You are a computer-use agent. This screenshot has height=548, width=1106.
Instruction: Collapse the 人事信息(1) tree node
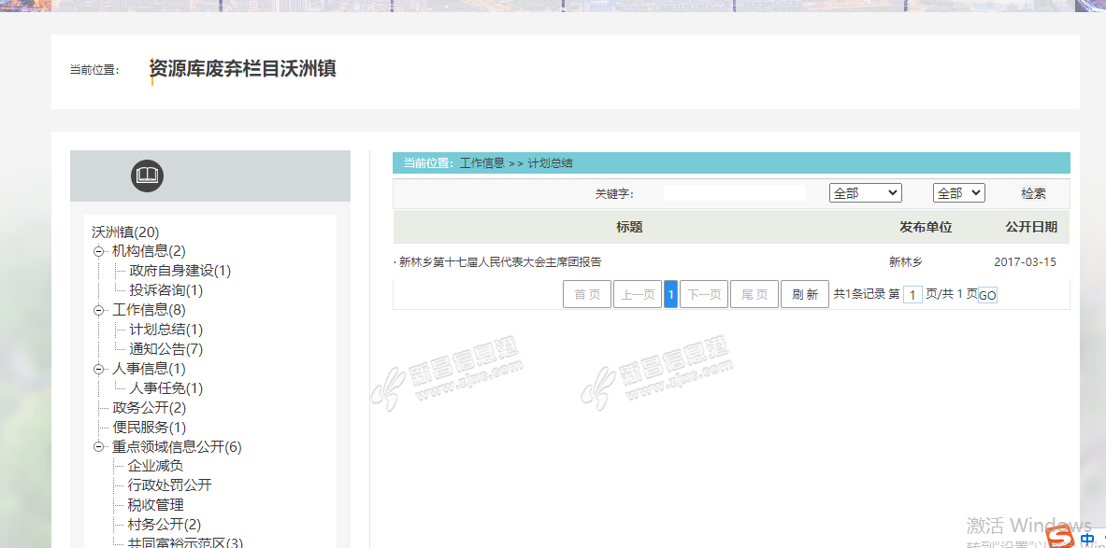pos(99,369)
